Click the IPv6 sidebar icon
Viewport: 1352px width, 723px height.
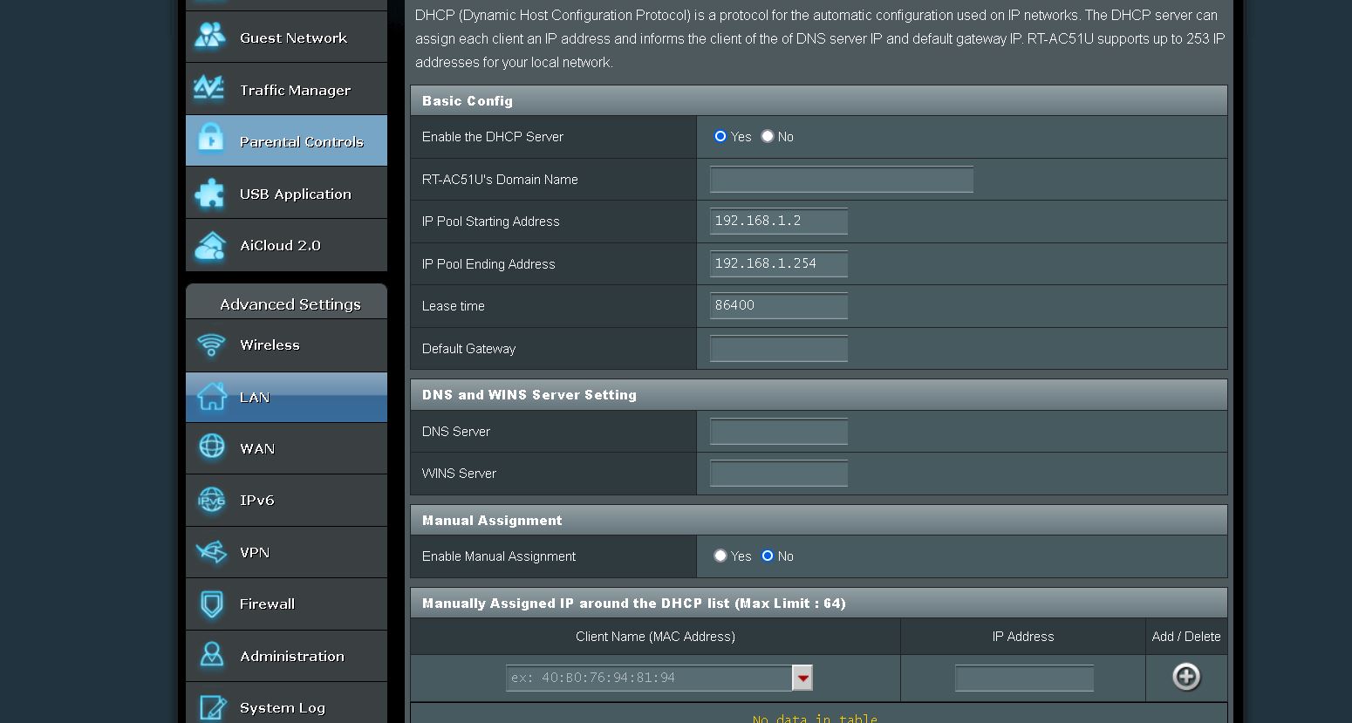[210, 500]
